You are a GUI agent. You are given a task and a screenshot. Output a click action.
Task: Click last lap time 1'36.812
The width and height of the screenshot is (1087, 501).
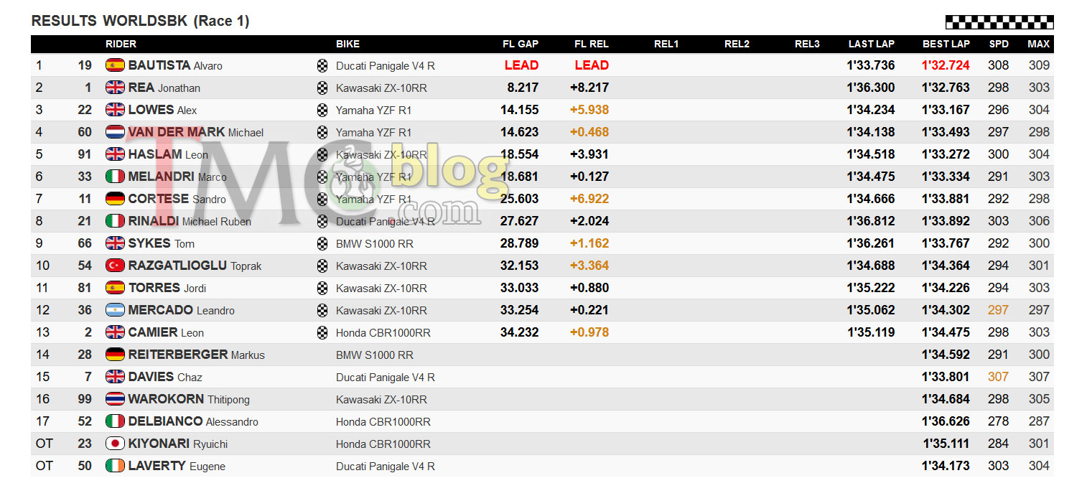871,221
